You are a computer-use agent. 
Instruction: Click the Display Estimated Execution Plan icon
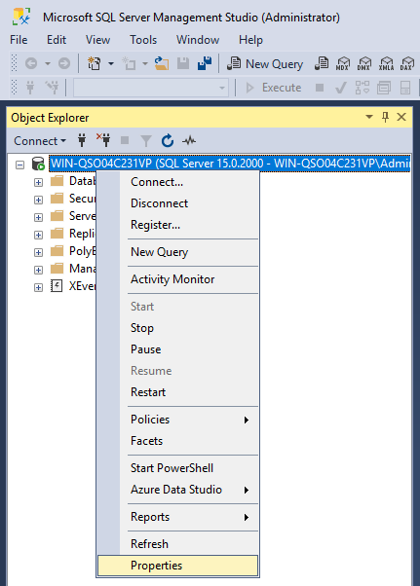click(363, 88)
